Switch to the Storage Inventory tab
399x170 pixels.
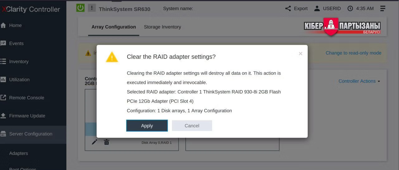162,27
